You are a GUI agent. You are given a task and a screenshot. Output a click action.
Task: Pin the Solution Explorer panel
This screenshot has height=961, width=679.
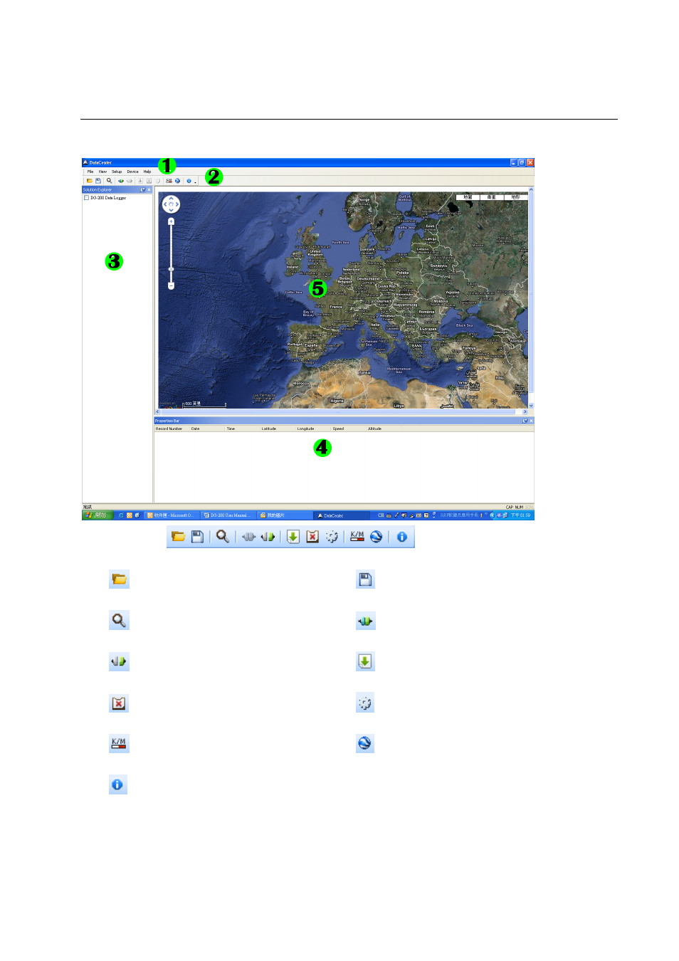[142, 190]
